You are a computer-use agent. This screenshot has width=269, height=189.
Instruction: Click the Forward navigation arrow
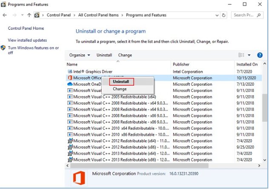(14, 15)
